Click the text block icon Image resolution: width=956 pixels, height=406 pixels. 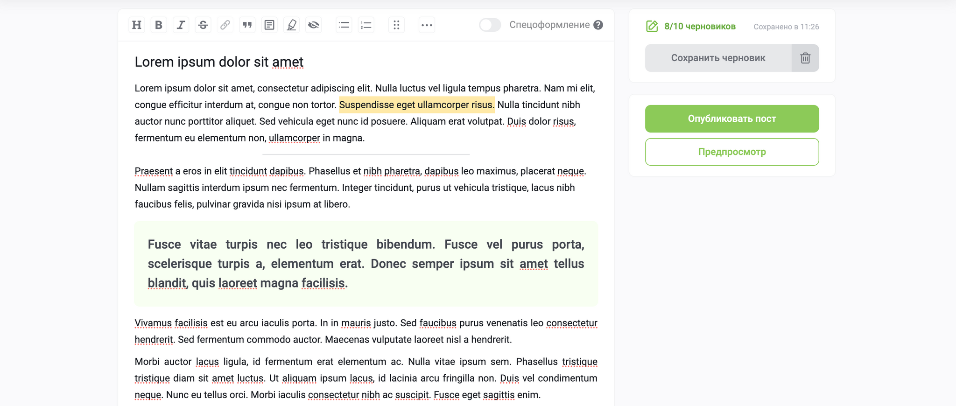pyautogui.click(x=269, y=25)
